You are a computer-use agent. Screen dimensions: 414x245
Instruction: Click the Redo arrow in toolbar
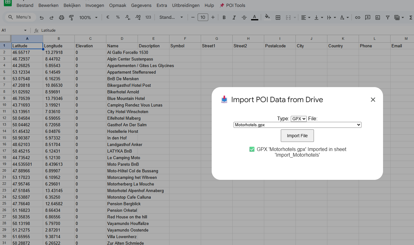pos(52,18)
